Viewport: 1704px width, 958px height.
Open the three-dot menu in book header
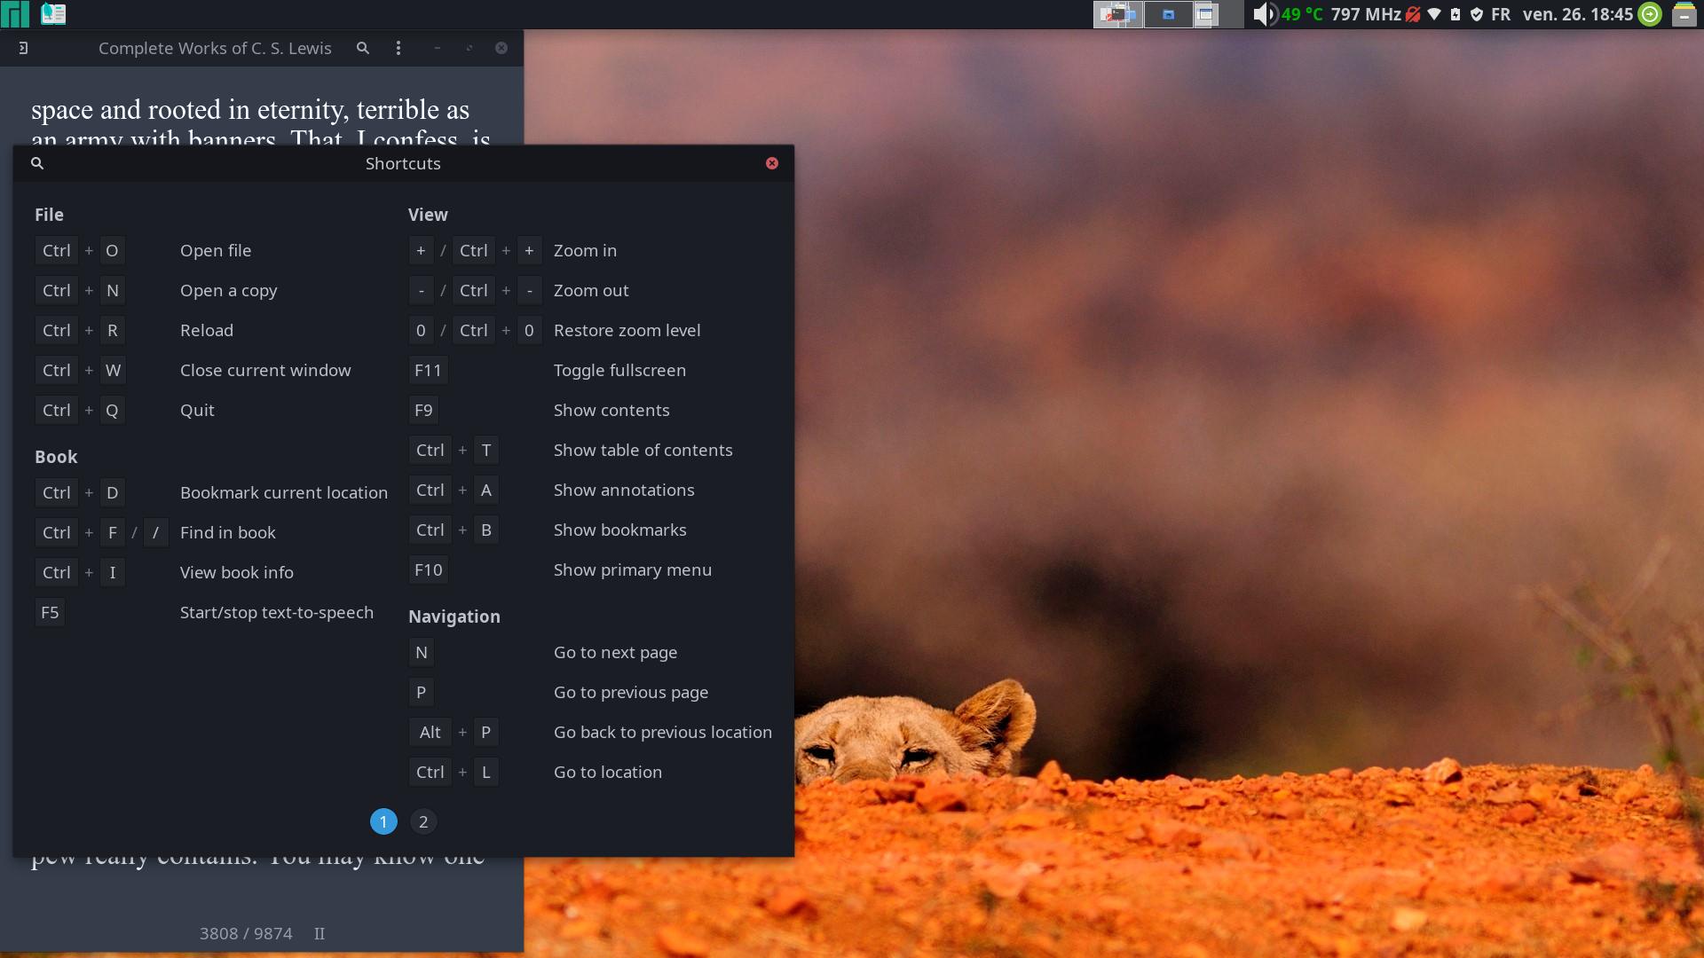[x=398, y=48]
